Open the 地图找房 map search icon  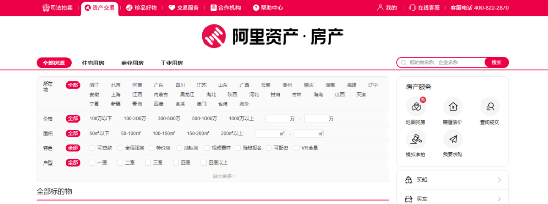[416, 107]
